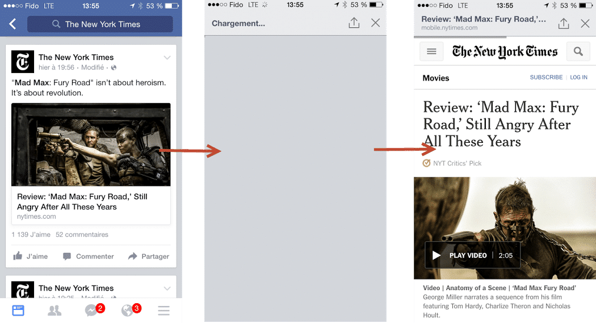This screenshot has height=323, width=596.
Task: Open the Mad Max article thumbnail image
Action: [91, 144]
